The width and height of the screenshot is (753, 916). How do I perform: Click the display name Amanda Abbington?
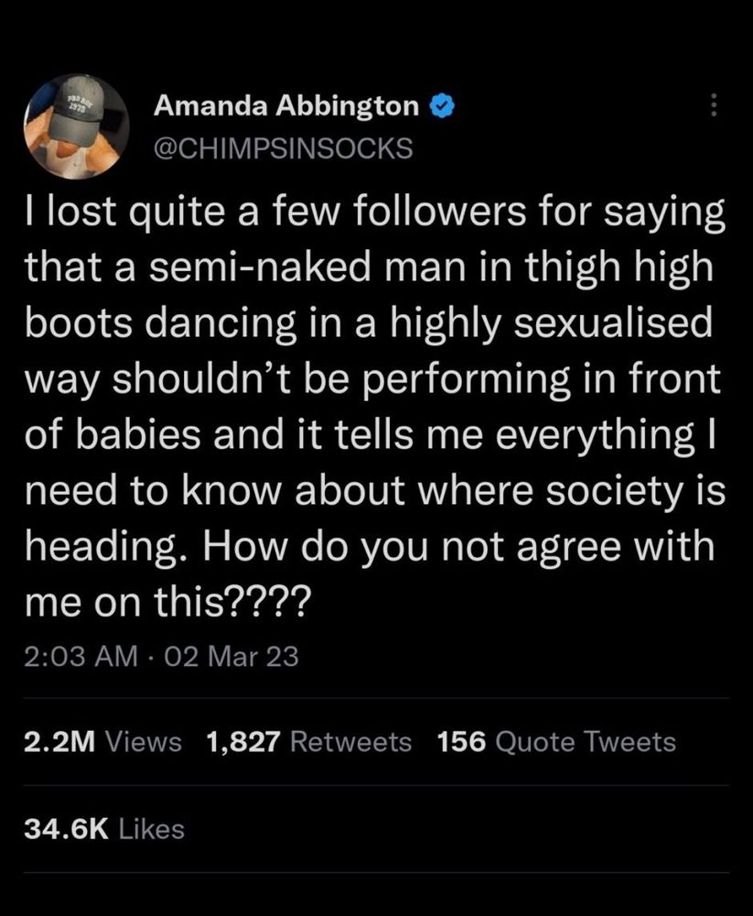click(285, 107)
